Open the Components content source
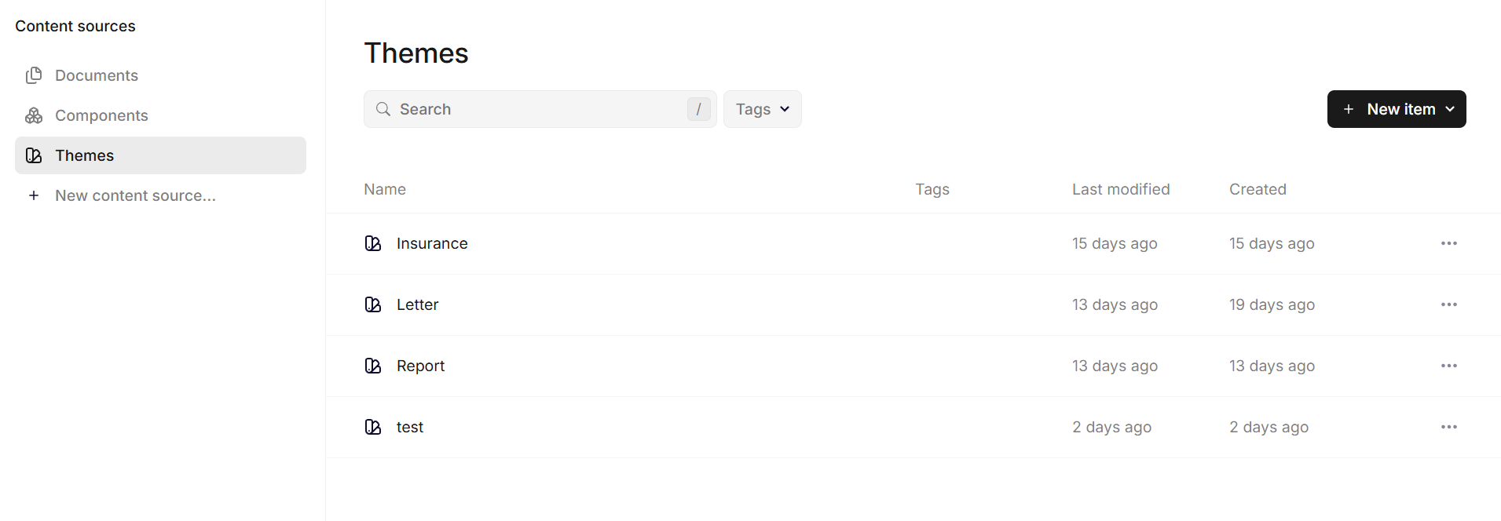Viewport: 1501px width, 521px height. [160, 115]
